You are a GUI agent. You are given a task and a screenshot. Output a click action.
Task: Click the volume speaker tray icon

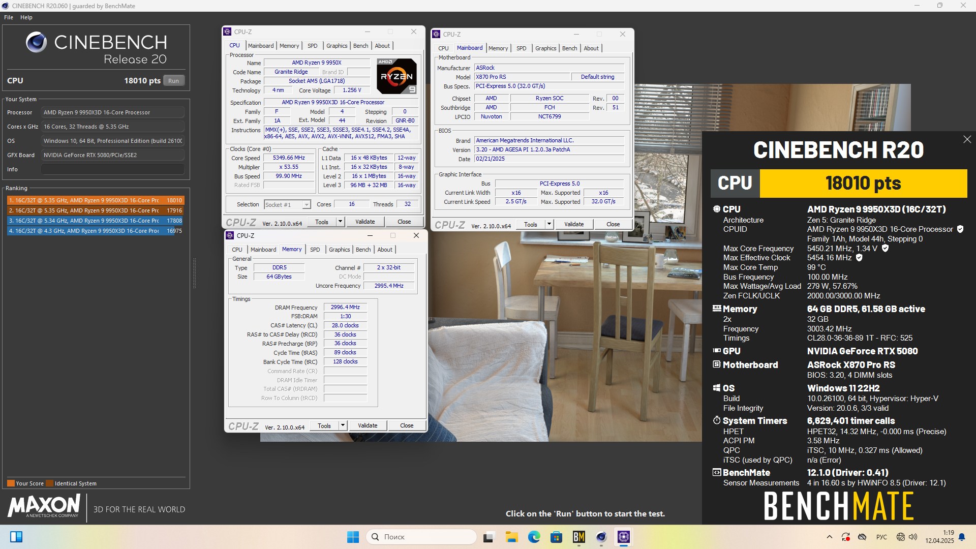(x=913, y=537)
